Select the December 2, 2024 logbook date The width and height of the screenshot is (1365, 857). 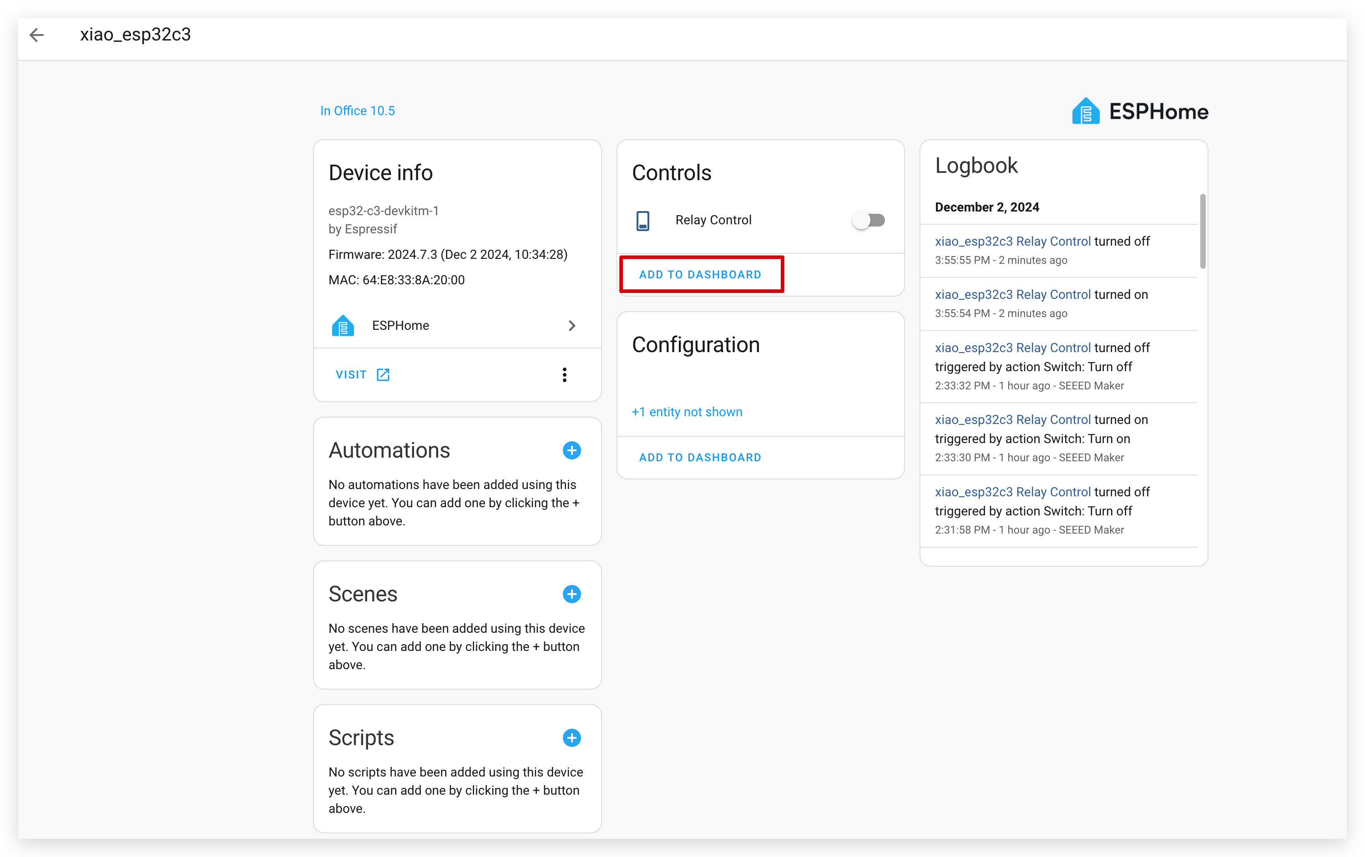(987, 207)
